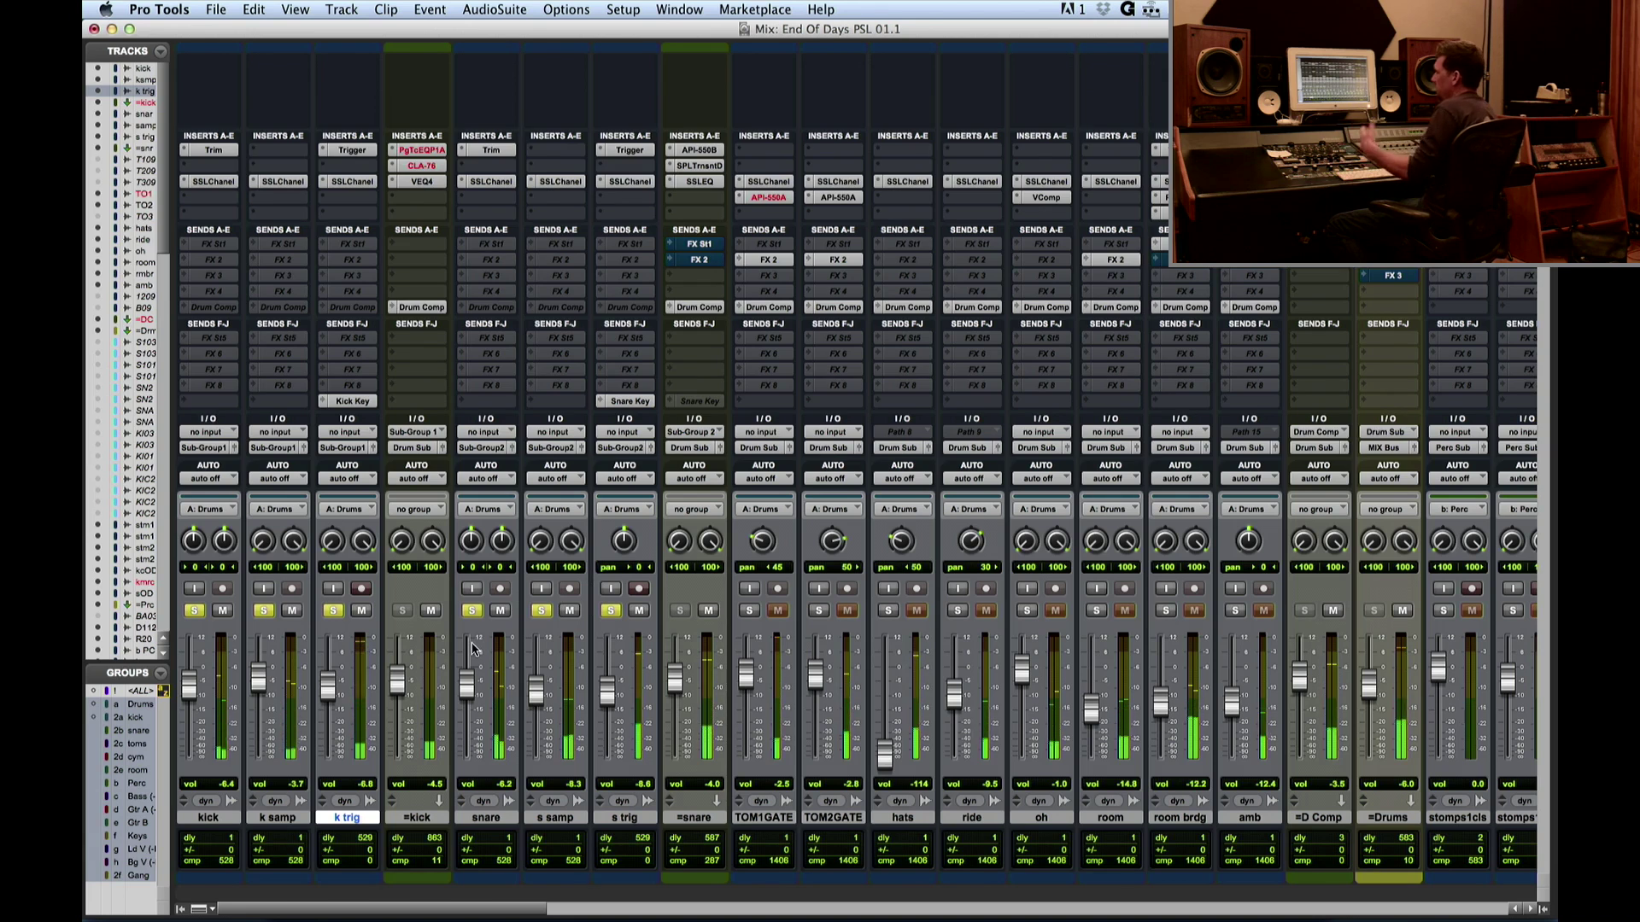Solo the oh track

[1028, 610]
